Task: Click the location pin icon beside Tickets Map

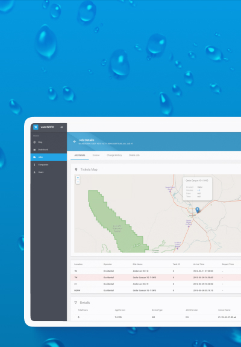Action: point(76,170)
